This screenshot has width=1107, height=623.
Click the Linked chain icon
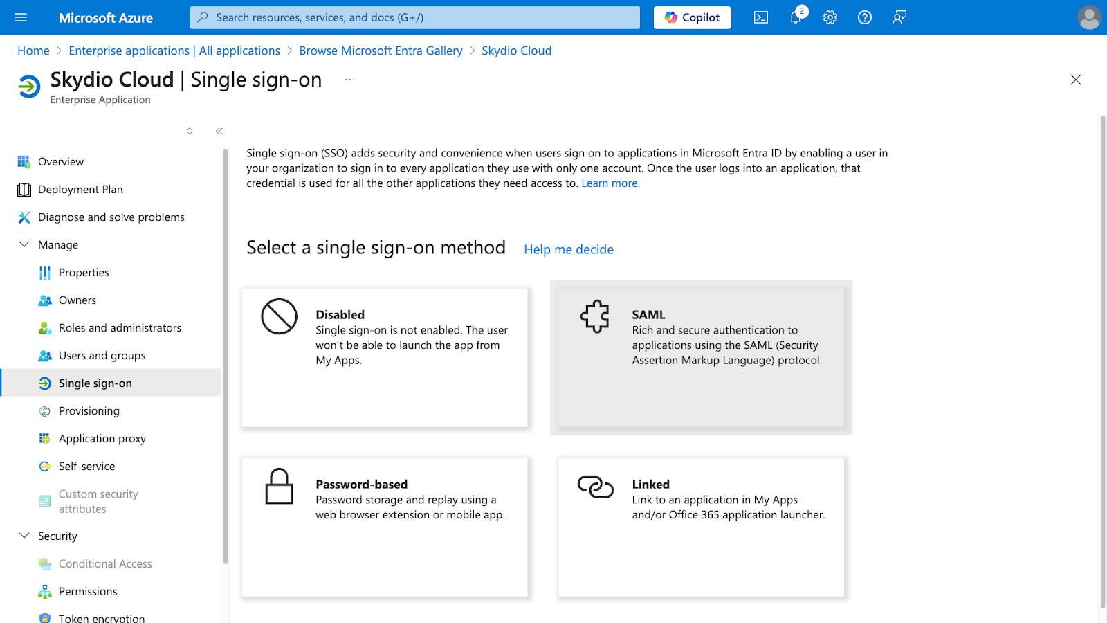pos(595,487)
